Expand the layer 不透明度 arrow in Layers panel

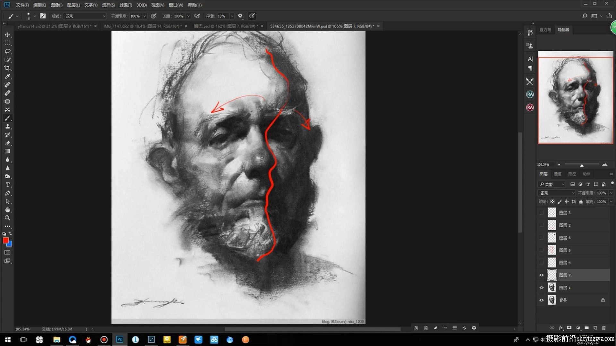tap(611, 193)
